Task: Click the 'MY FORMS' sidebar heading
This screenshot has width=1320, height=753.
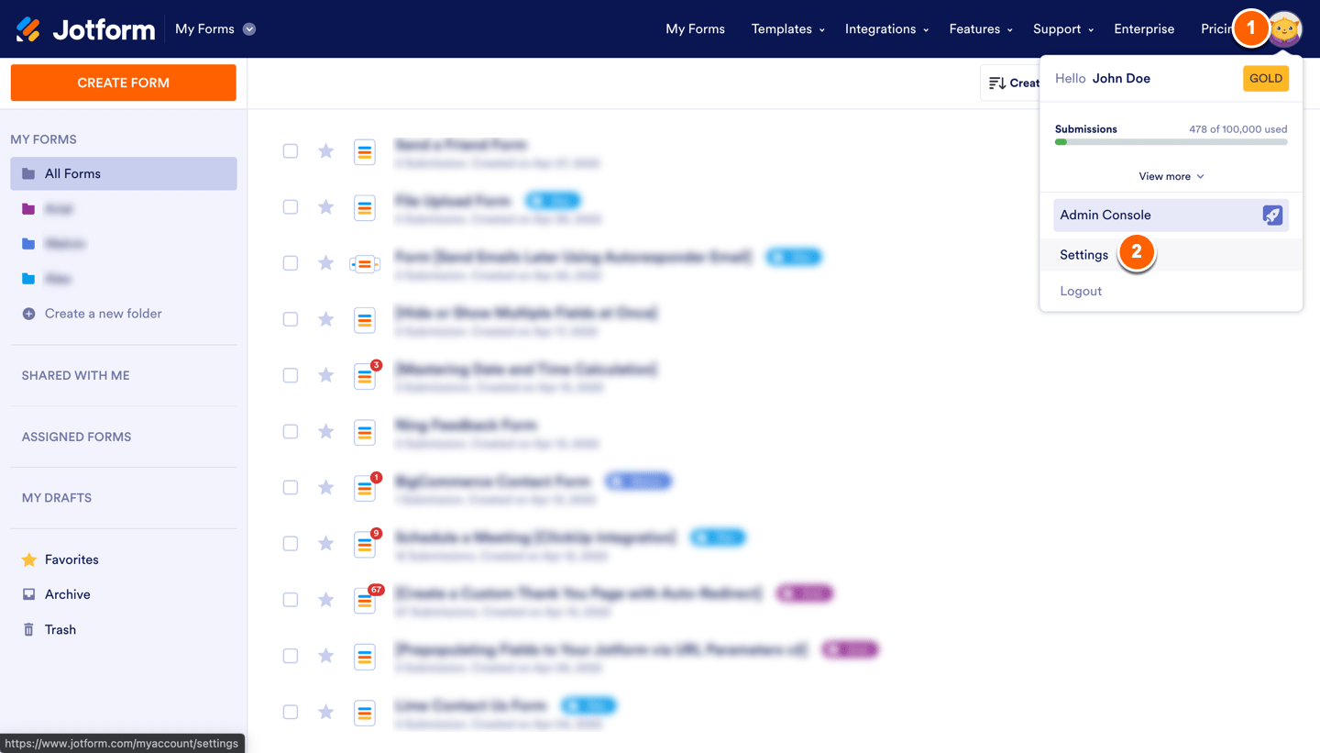Action: pos(43,139)
